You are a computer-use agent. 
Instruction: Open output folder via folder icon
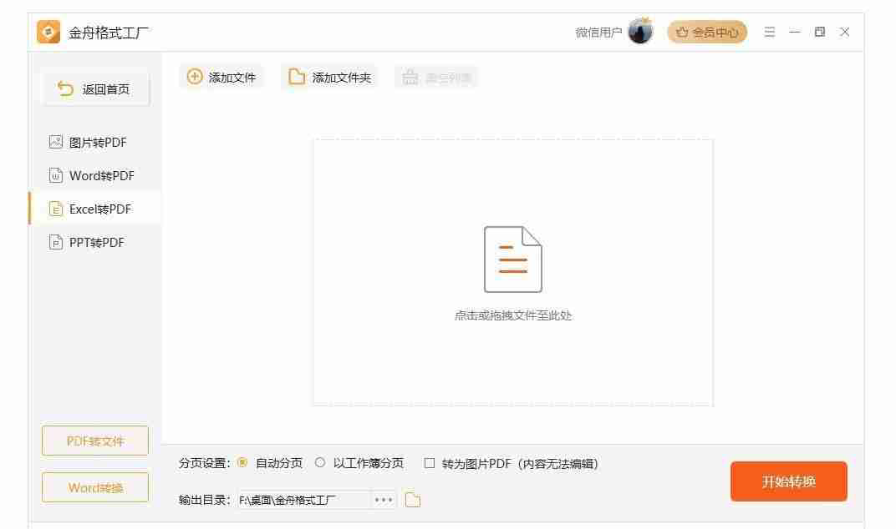coord(413,500)
